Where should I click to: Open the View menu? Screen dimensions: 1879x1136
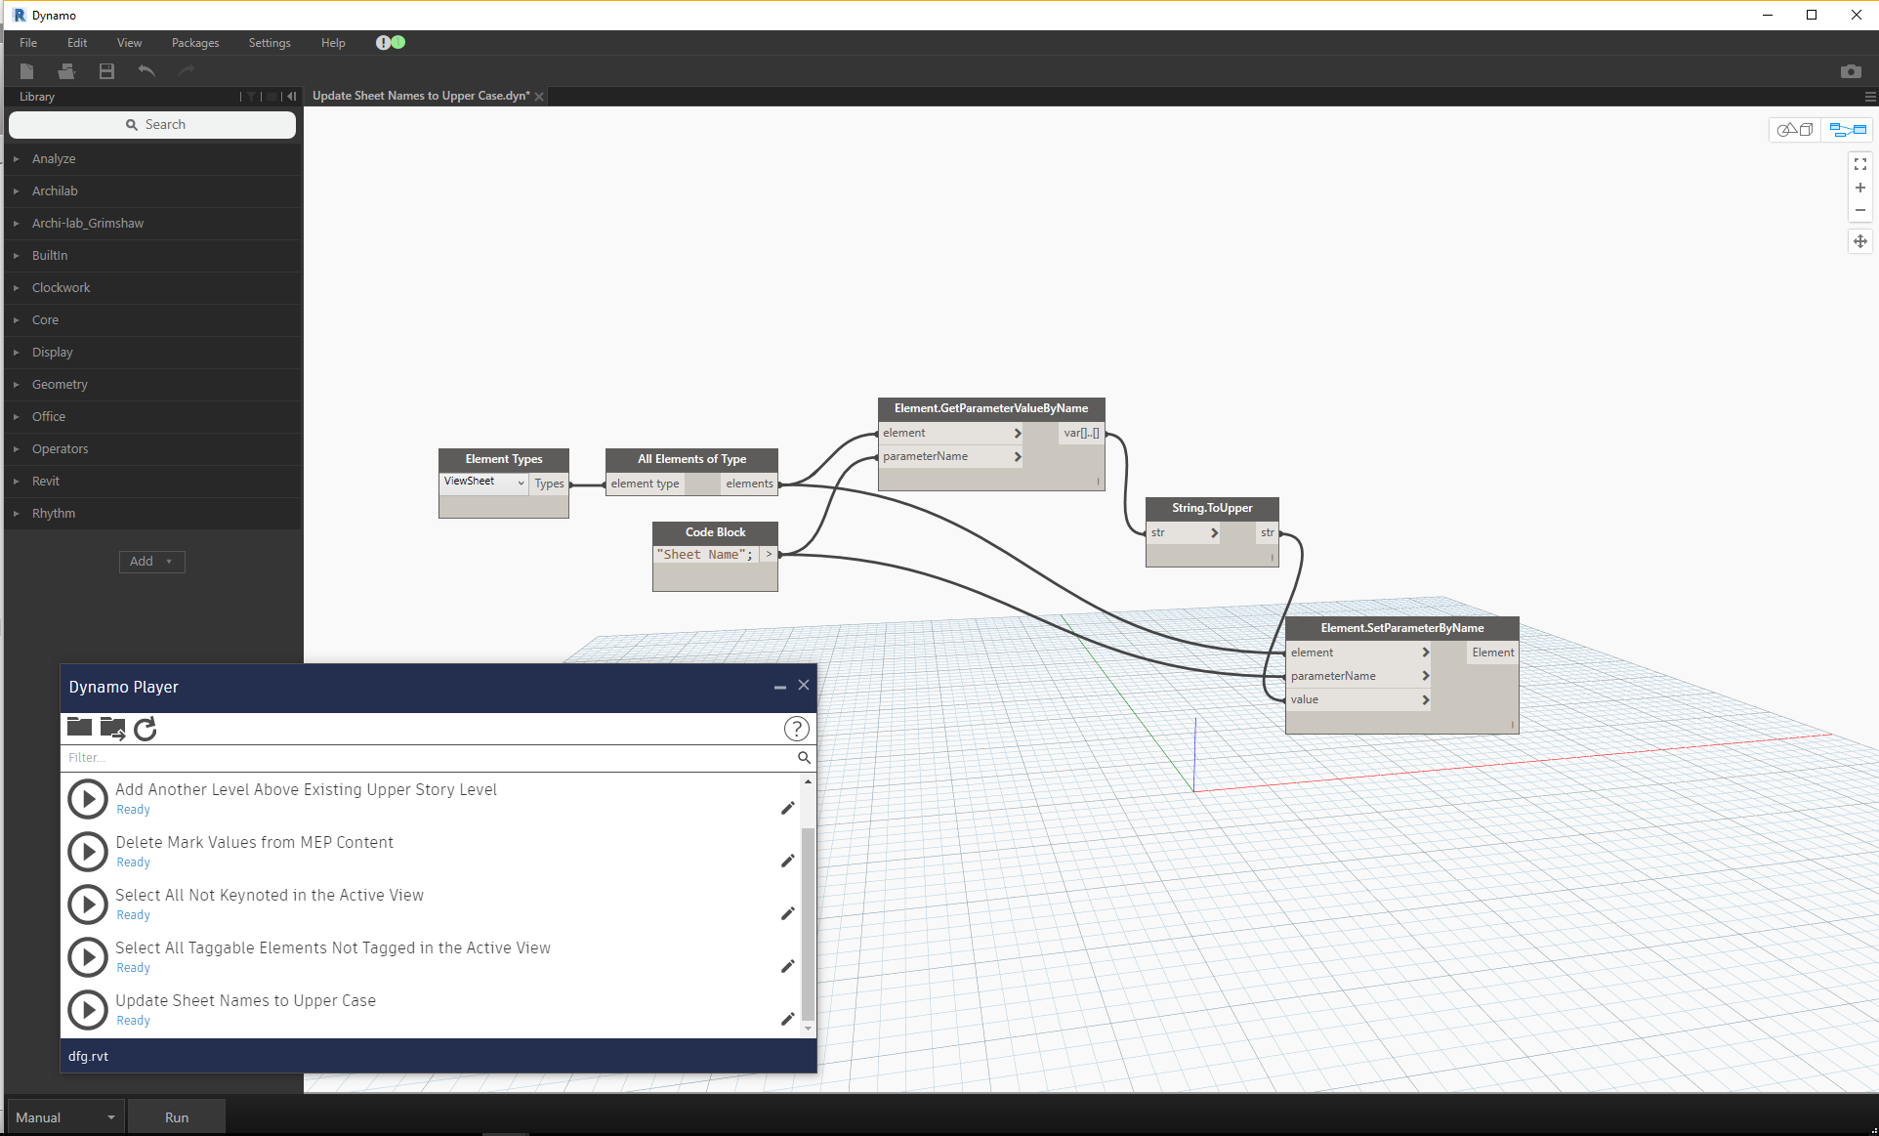pos(129,43)
